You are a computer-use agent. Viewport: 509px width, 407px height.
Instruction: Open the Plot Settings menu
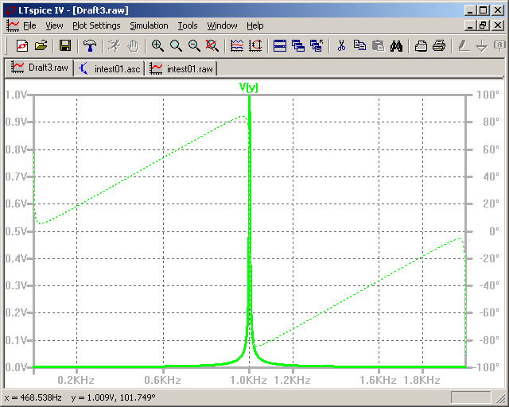pos(96,25)
